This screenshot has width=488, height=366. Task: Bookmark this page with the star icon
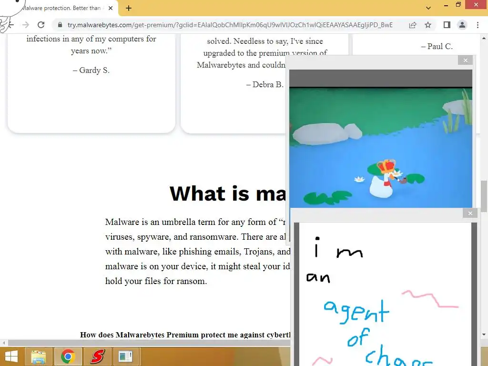coord(428,25)
